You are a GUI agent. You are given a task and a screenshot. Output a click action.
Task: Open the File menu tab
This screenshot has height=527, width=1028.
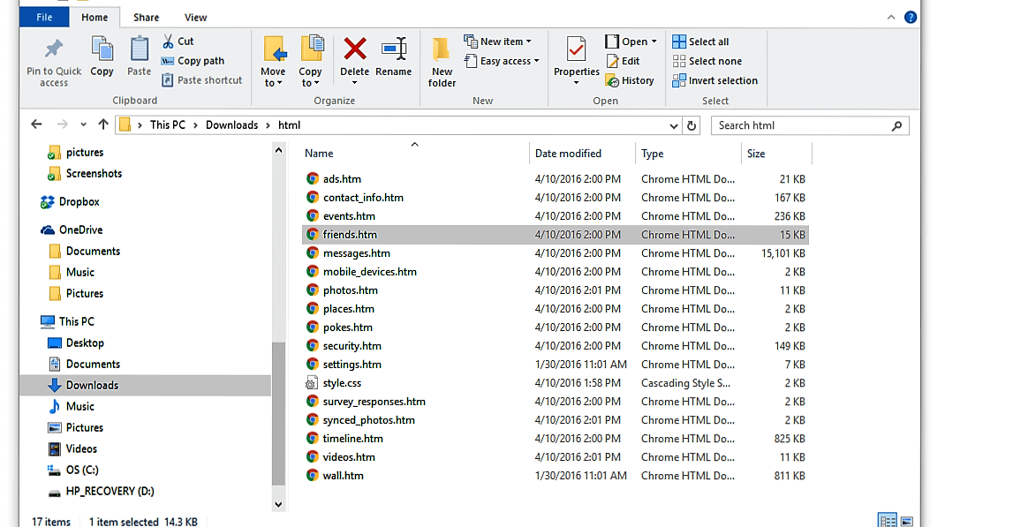click(x=44, y=17)
